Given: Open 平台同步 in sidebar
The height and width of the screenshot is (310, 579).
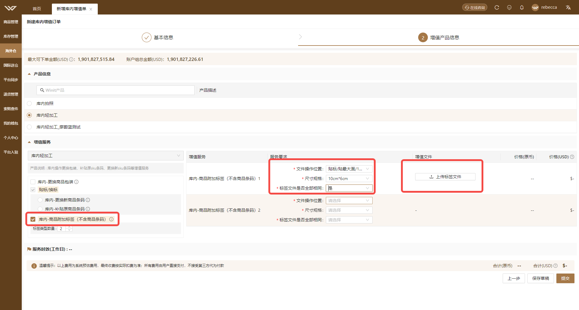Looking at the screenshot, I should pyautogui.click(x=11, y=80).
